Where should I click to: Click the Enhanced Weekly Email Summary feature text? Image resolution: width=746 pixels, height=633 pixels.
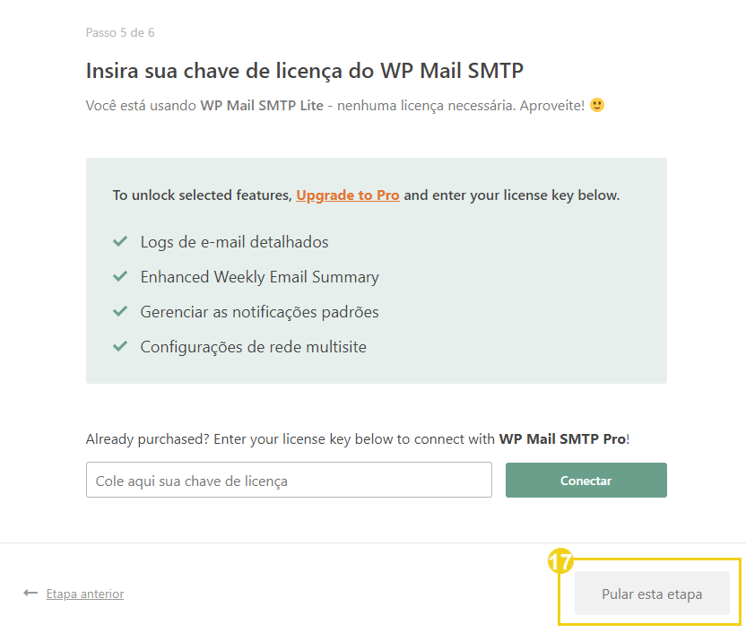(260, 277)
